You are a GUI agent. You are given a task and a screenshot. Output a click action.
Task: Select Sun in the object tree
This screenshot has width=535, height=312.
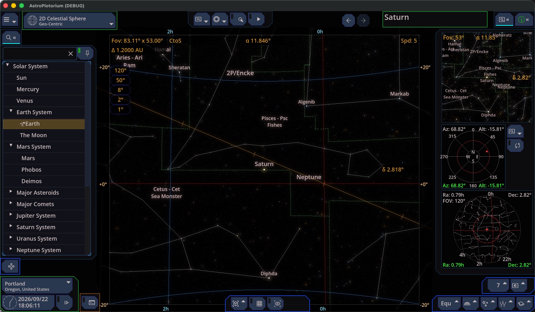point(44,78)
